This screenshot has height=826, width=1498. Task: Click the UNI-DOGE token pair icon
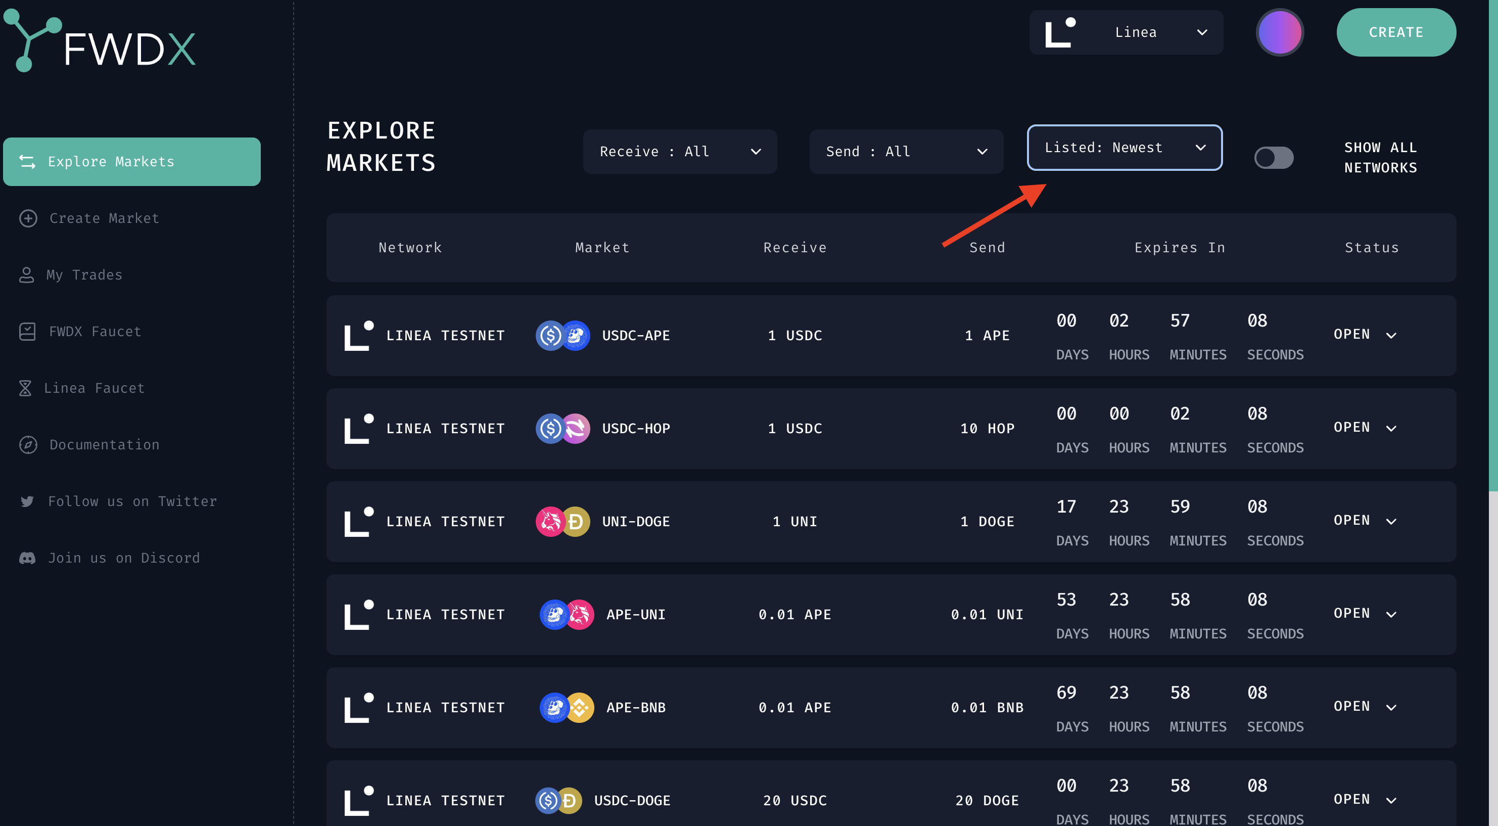(563, 522)
